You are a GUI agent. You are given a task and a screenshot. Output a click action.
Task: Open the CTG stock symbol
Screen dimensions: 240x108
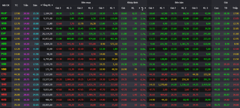[4, 74]
